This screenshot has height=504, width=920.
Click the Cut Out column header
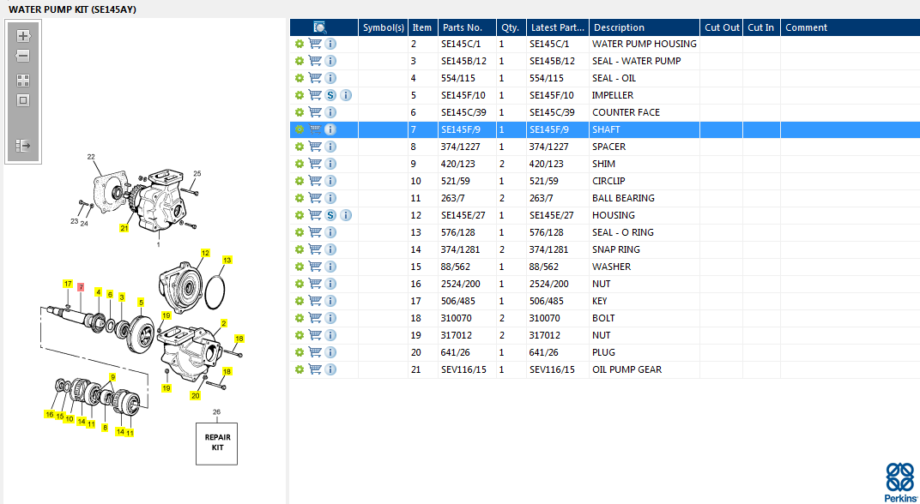point(722,27)
